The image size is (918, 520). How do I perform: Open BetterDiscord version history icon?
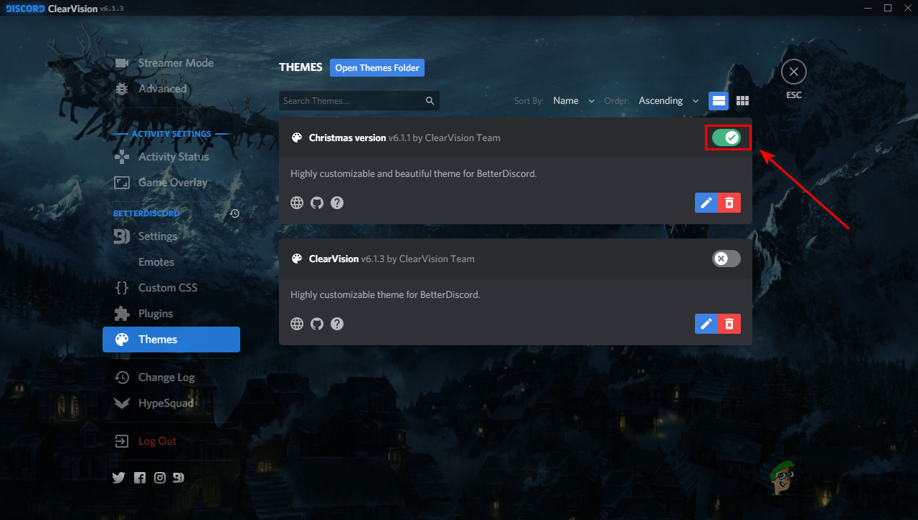point(235,213)
